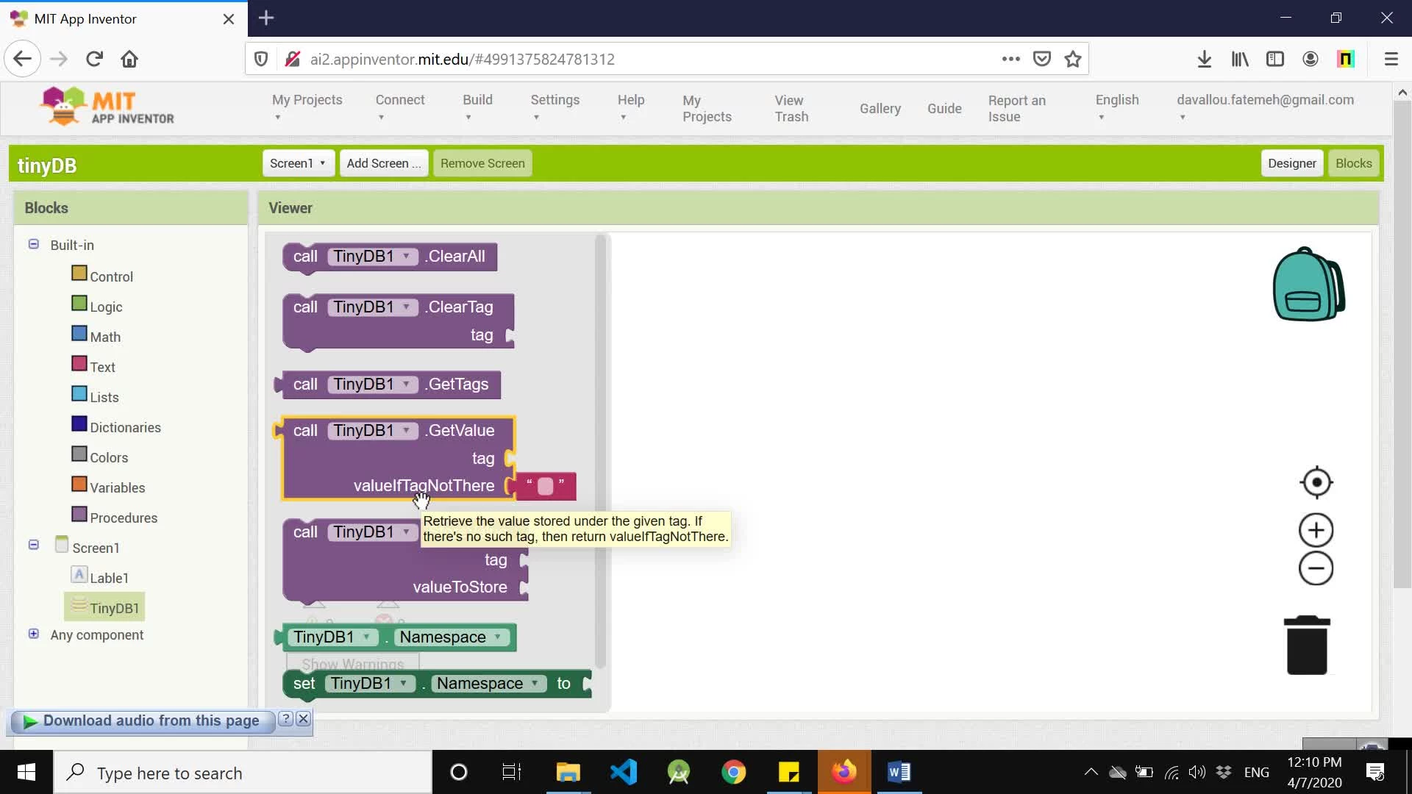Viewport: 1412px width, 794px height.
Task: Open the Build menu
Action: [477, 107]
